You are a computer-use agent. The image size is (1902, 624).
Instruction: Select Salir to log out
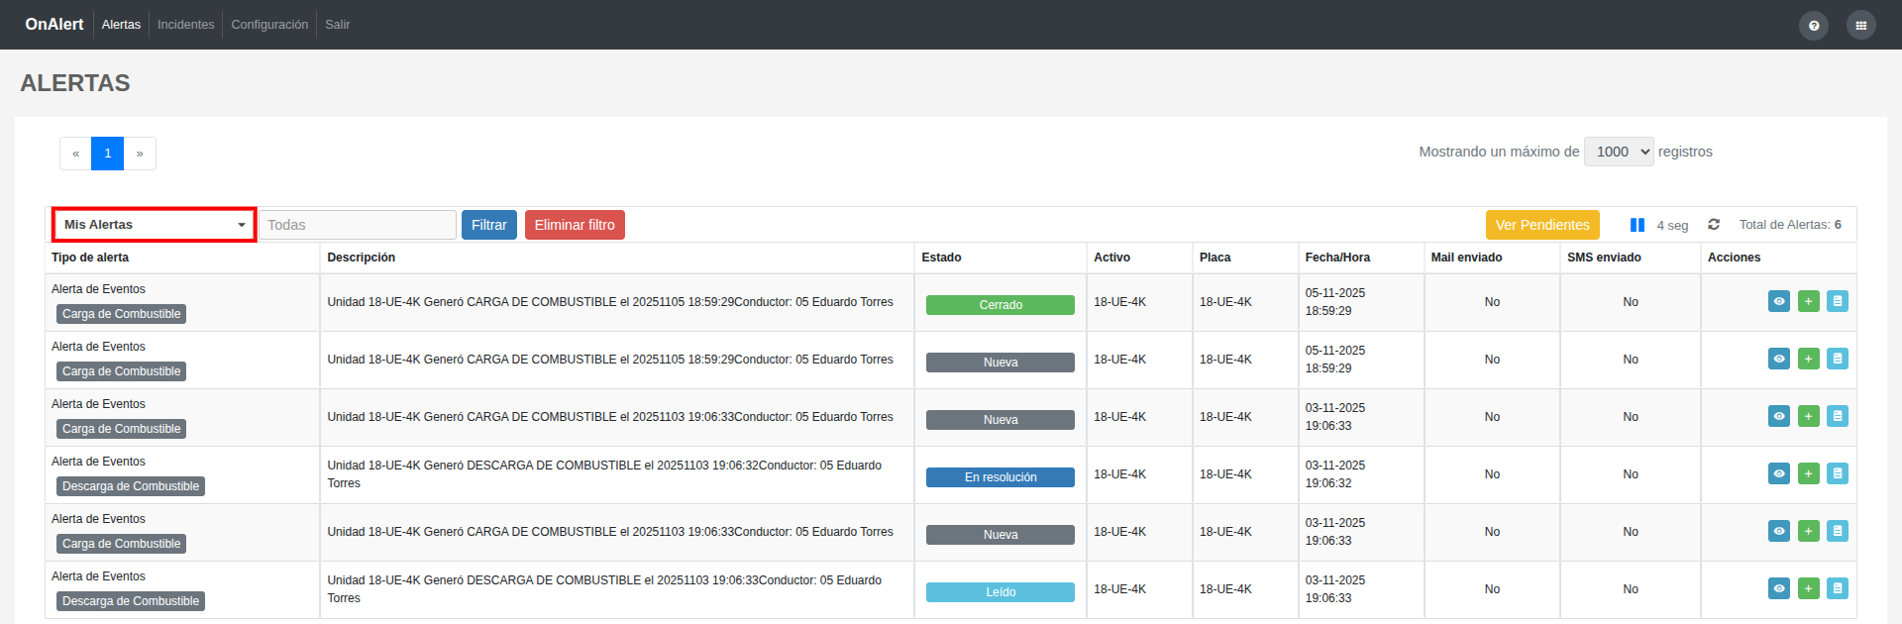[338, 25]
